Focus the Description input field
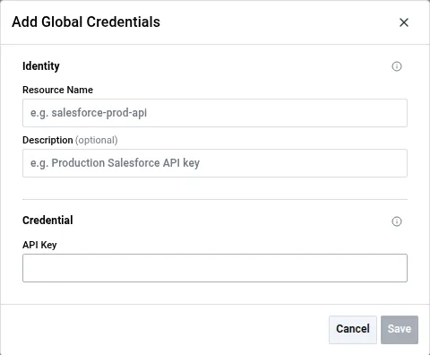The width and height of the screenshot is (430, 355). click(215, 163)
